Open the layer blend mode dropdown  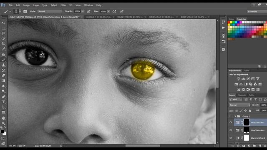(239, 105)
